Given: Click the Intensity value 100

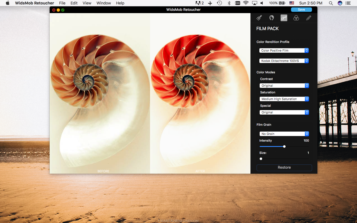Looking at the screenshot, I should (x=306, y=140).
